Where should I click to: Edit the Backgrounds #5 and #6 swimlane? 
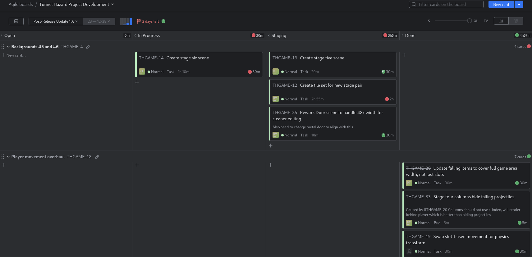point(88,47)
